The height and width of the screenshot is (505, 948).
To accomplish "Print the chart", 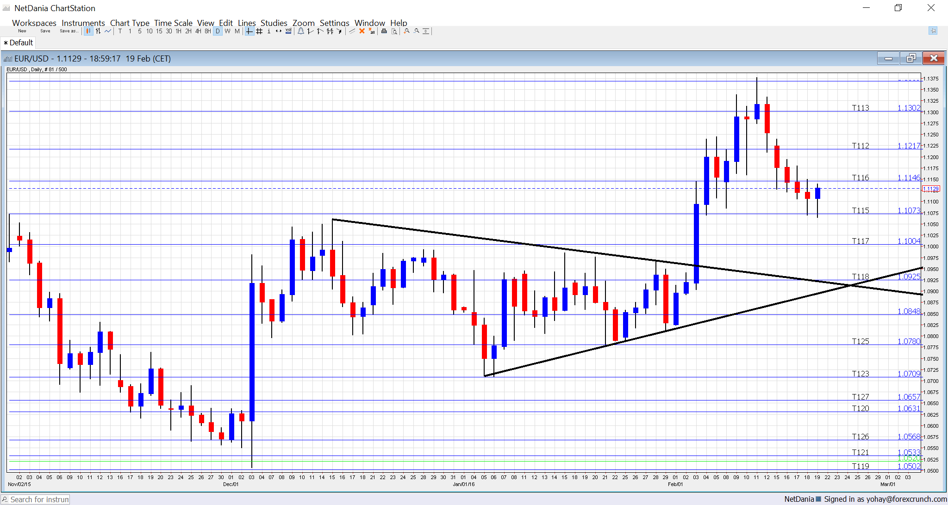I will click(384, 31).
